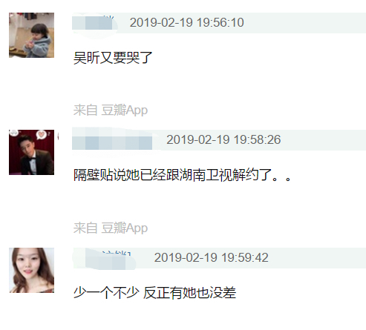Open the bow-tie man's avatar
366x330 pixels.
(x=32, y=152)
